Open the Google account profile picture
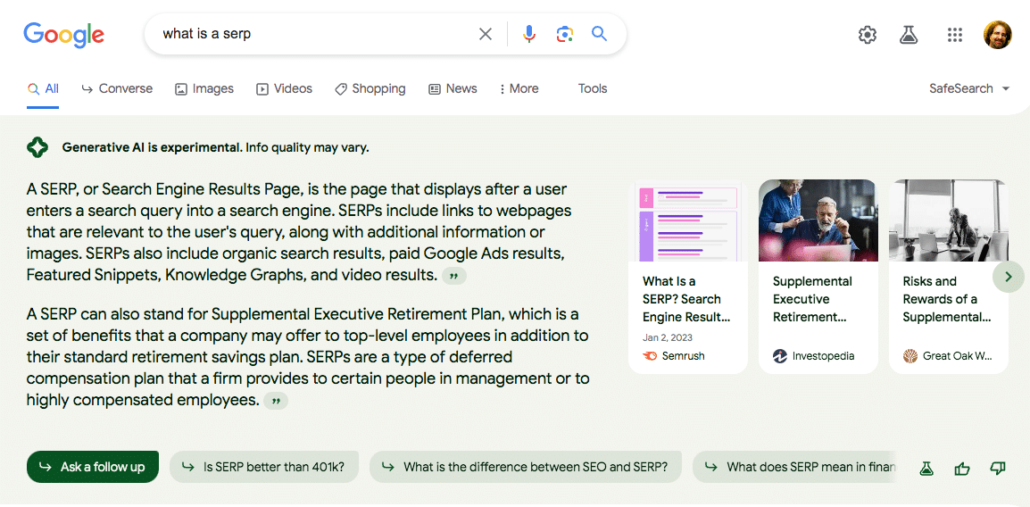Viewport: 1030px width, 507px height. pyautogui.click(x=997, y=35)
